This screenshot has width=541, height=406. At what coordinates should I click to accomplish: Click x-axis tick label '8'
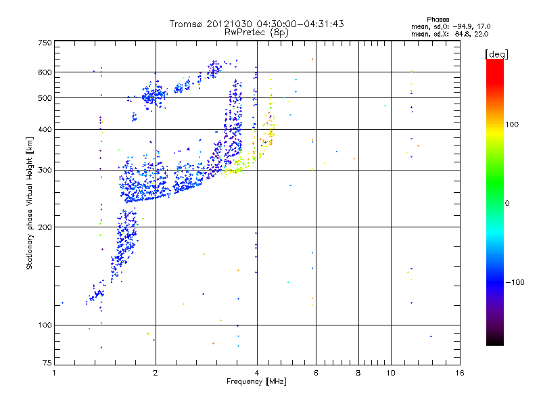coord(358,373)
